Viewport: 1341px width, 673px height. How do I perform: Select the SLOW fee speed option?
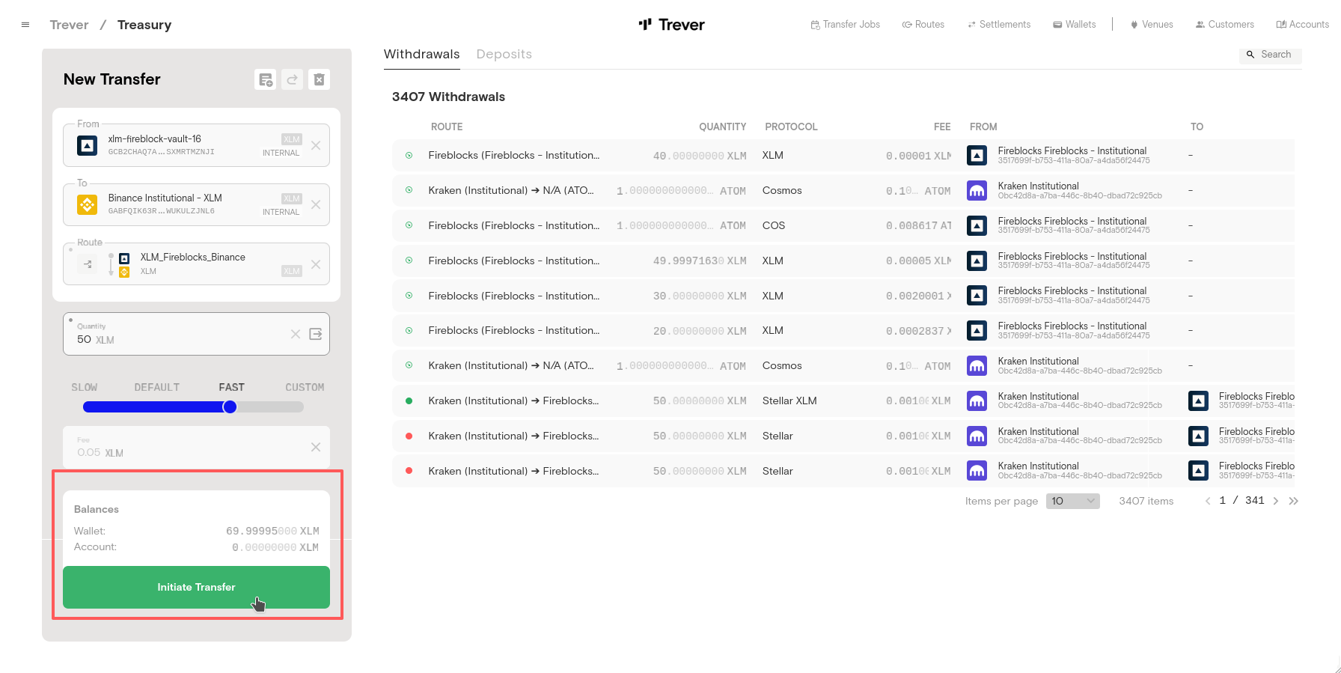(x=85, y=387)
